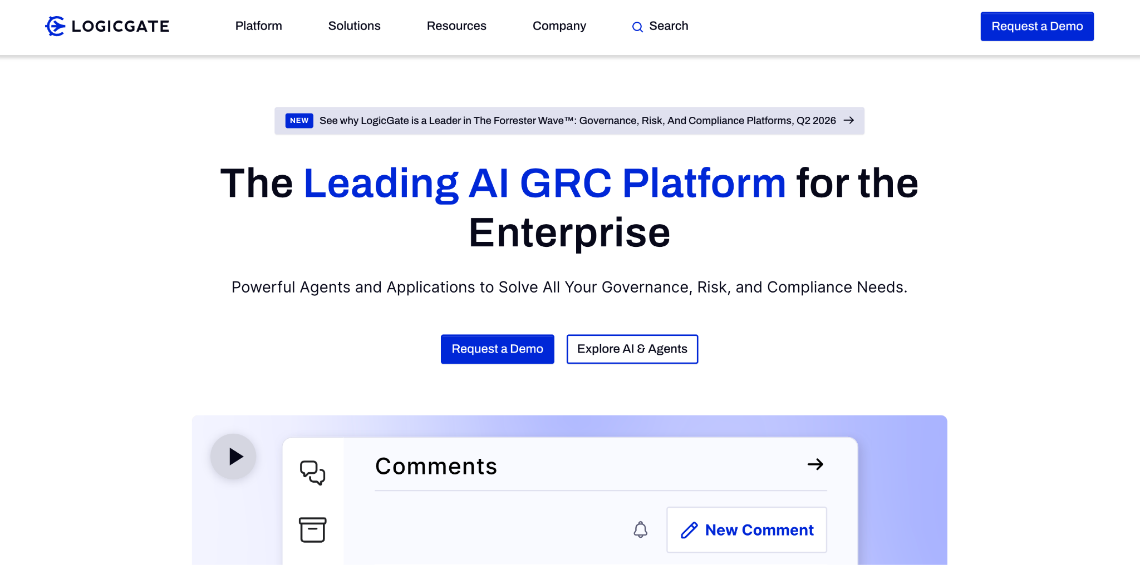Open the Platform menu
The width and height of the screenshot is (1140, 565).
pos(258,26)
